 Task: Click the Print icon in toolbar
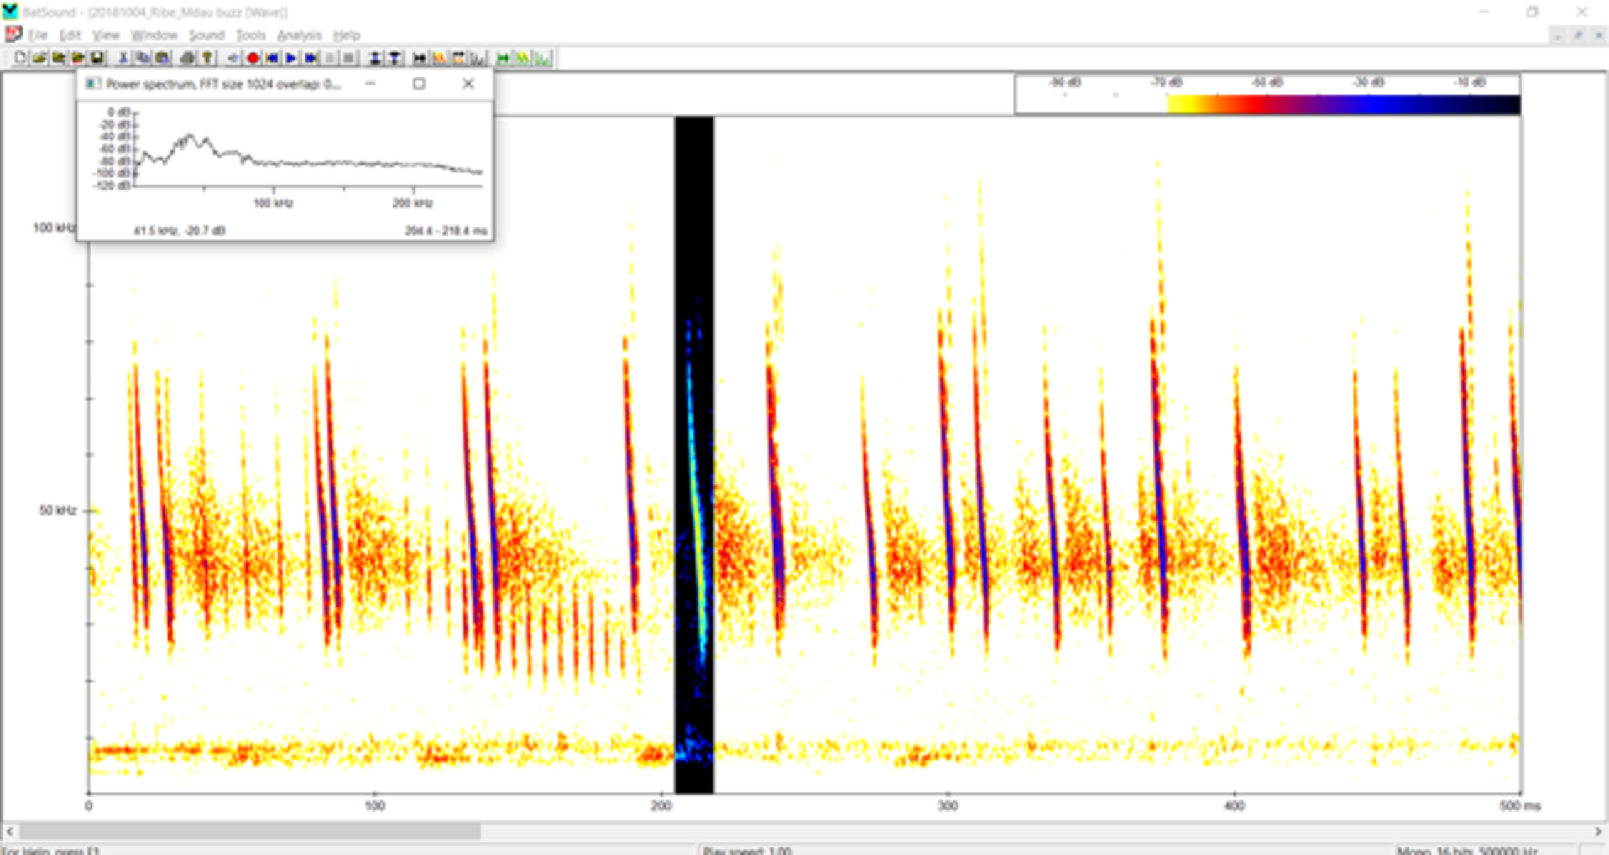click(187, 58)
